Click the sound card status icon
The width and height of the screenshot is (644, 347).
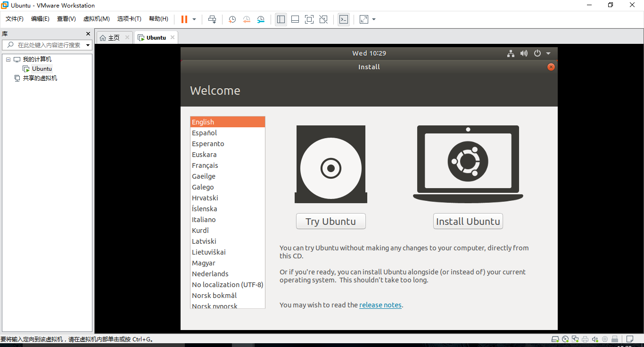coord(595,339)
